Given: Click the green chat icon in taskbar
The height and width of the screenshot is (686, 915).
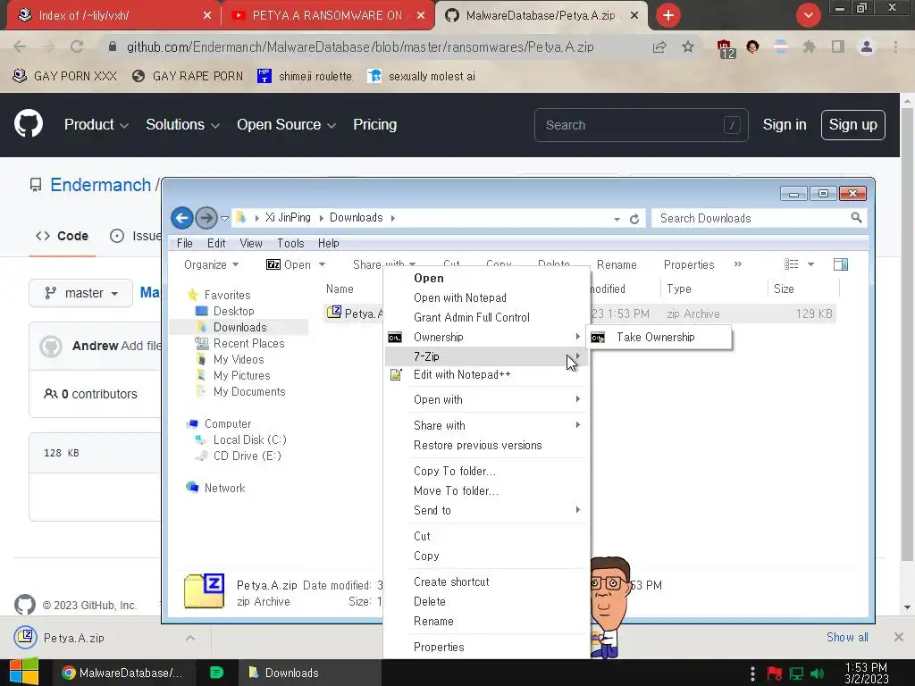Looking at the screenshot, I should (216, 673).
